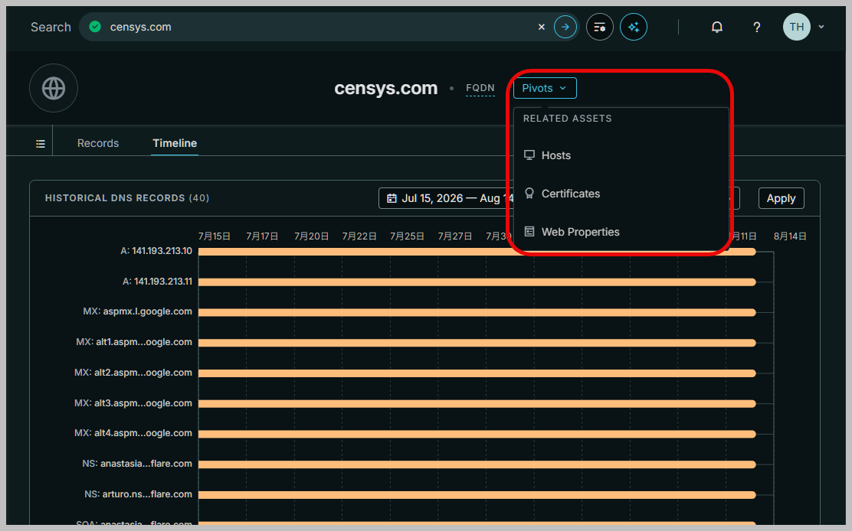Click the MX: aspmx.l.google.com timeline bar
The image size is (852, 531).
[477, 312]
